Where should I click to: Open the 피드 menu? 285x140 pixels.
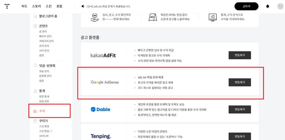24,6
